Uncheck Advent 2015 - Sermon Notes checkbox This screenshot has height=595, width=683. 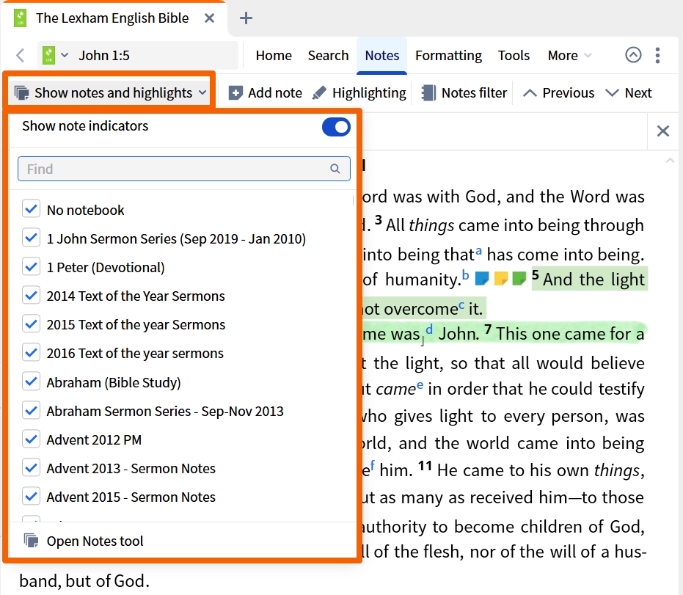[32, 497]
